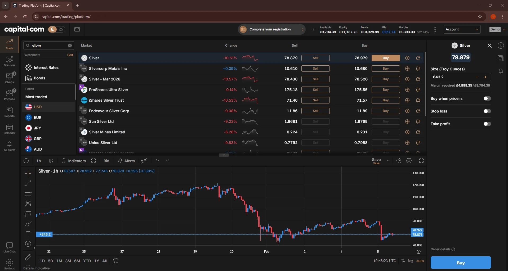Switch chart range to 1M
The image size is (508, 271).
59,261
